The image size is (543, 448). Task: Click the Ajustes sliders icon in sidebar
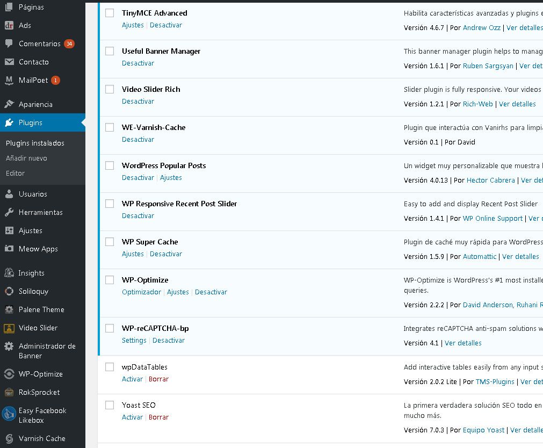(x=9, y=231)
